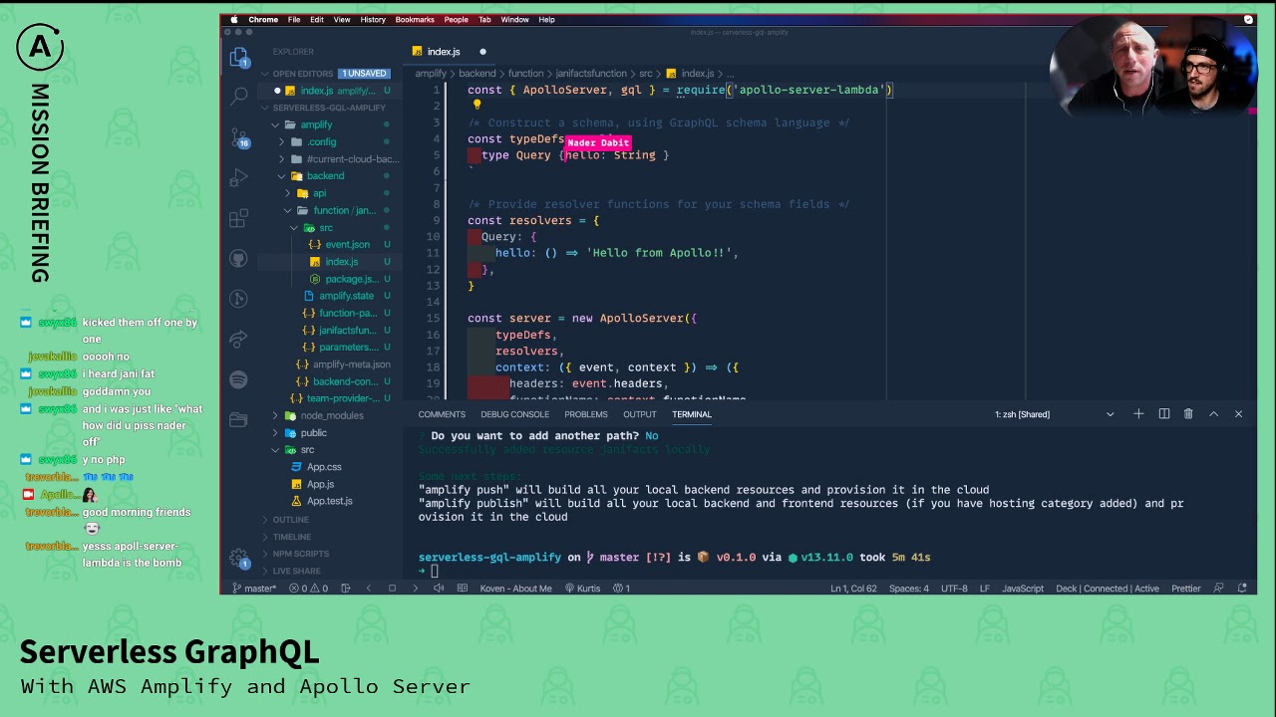The image size is (1276, 717).
Task: Open the Explorer view in activity bar
Action: [238, 58]
